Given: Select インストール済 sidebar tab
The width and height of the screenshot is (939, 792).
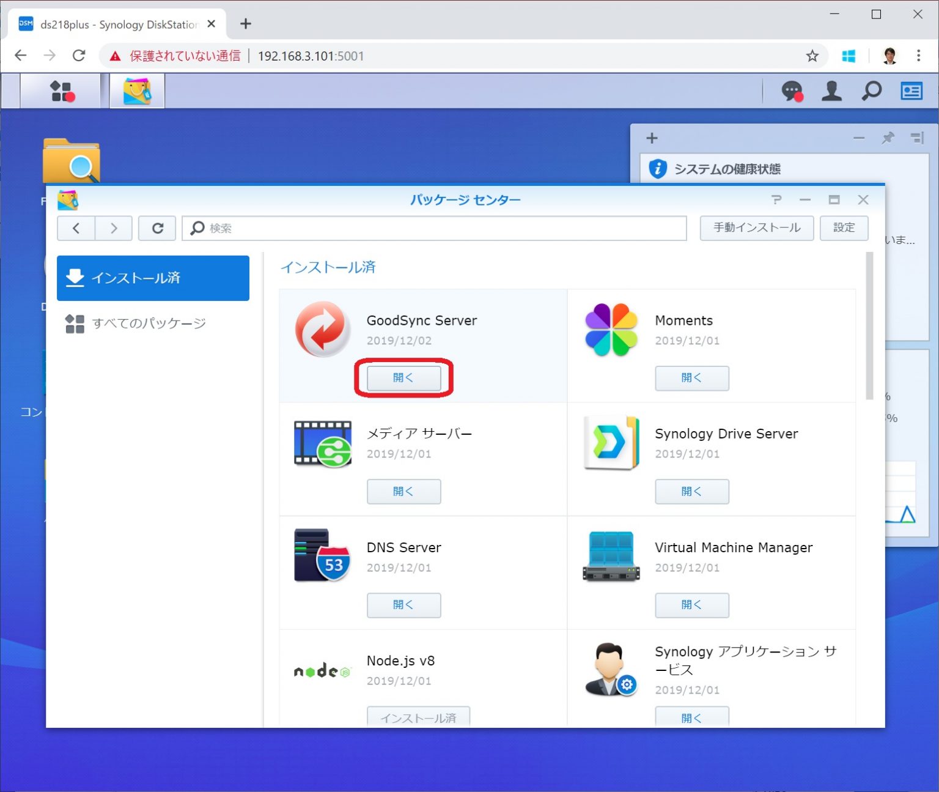Looking at the screenshot, I should tap(153, 278).
